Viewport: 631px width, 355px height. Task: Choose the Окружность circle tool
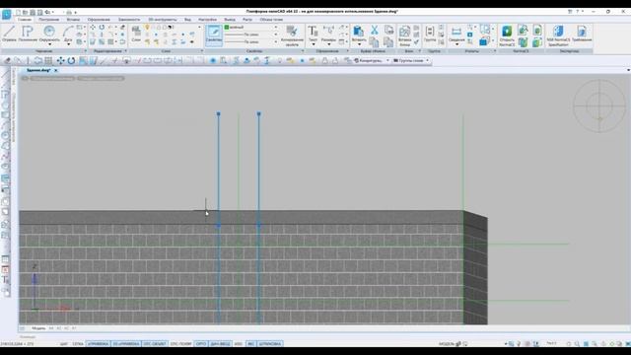point(49,34)
